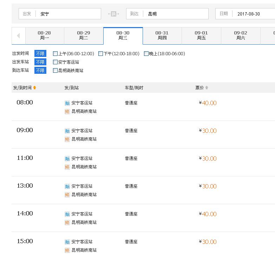275x259 pixels.
Task: Click terminal-station icon in 08:00 row
Action: tap(67, 111)
